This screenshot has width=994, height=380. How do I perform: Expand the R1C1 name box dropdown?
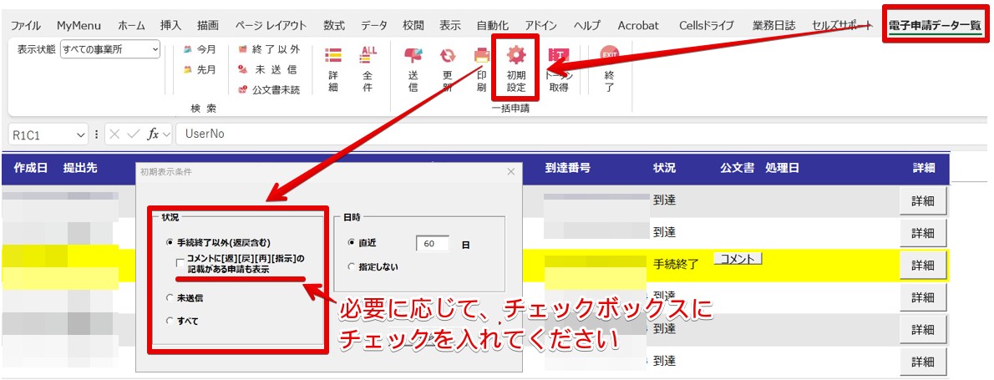pos(81,134)
